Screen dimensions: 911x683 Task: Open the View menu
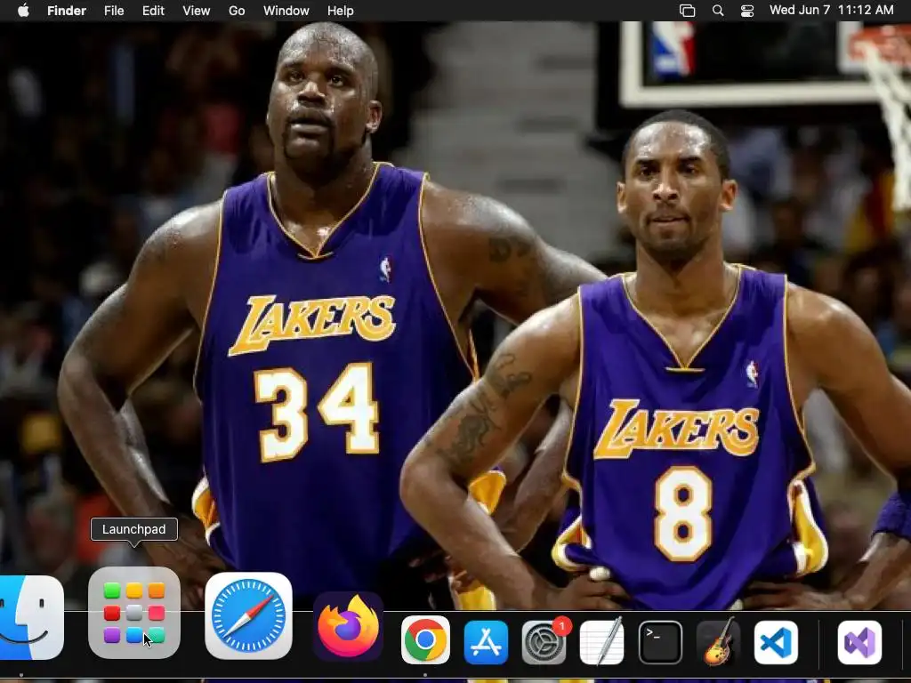pyautogui.click(x=197, y=11)
